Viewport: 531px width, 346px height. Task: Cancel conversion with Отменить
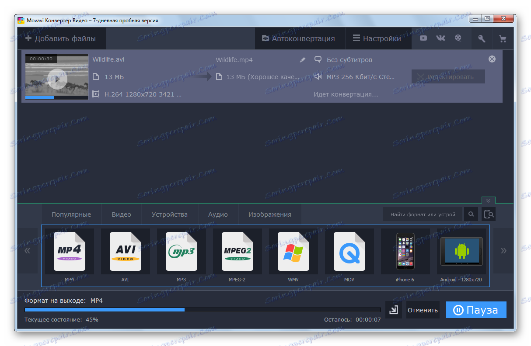click(423, 310)
